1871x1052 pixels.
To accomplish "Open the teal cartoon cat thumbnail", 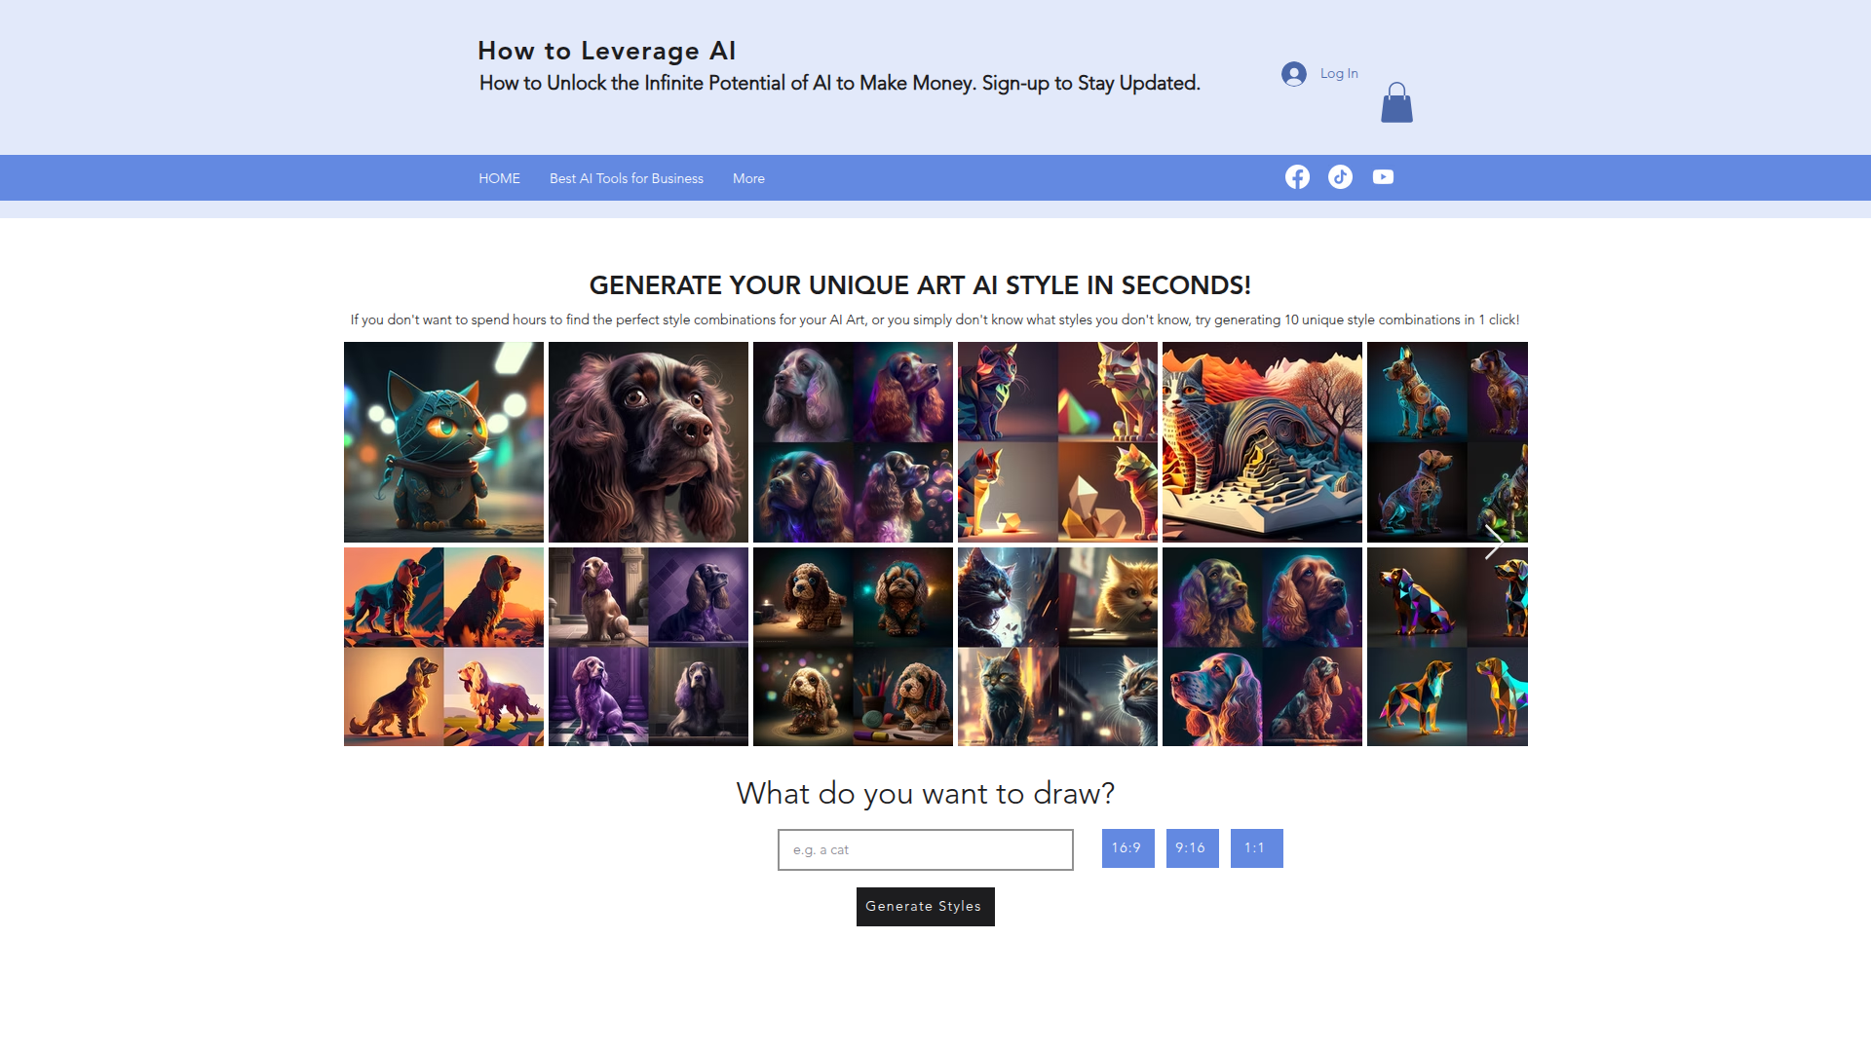I will point(443,442).
